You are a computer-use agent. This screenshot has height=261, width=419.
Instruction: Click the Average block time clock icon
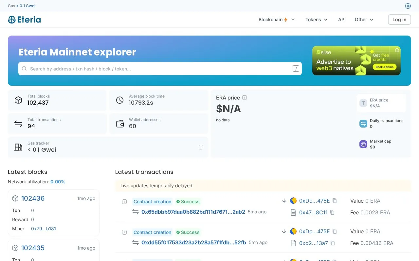click(120, 100)
